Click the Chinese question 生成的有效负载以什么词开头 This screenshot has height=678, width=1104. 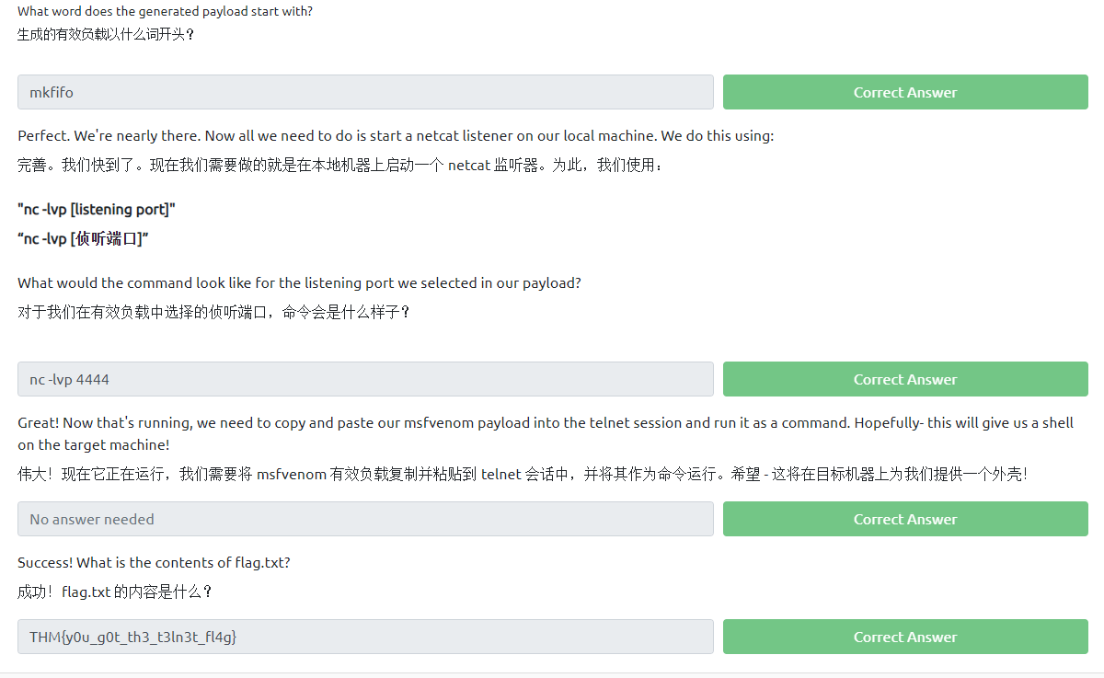pyautogui.click(x=106, y=35)
